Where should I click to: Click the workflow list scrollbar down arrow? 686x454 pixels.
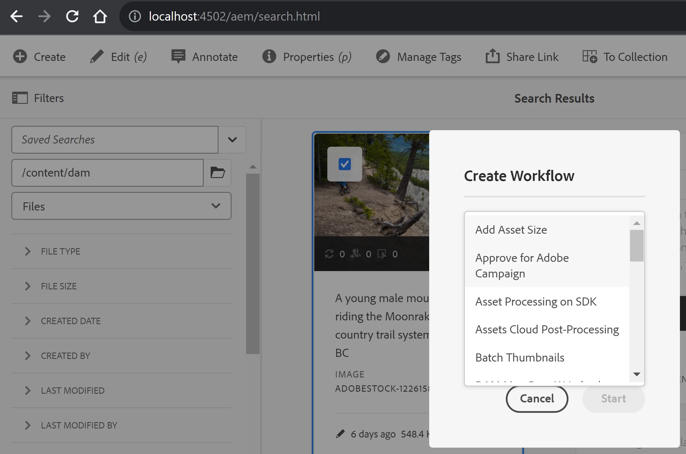[x=637, y=374]
